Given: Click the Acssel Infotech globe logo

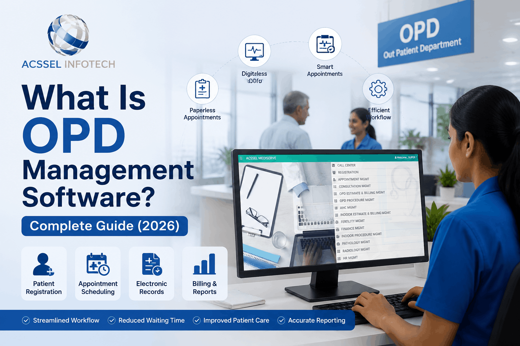Looking at the screenshot, I should pyautogui.click(x=68, y=35).
